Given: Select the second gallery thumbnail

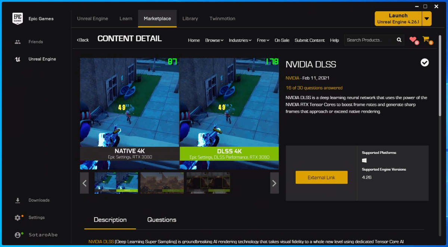Looking at the screenshot, I should point(162,183).
